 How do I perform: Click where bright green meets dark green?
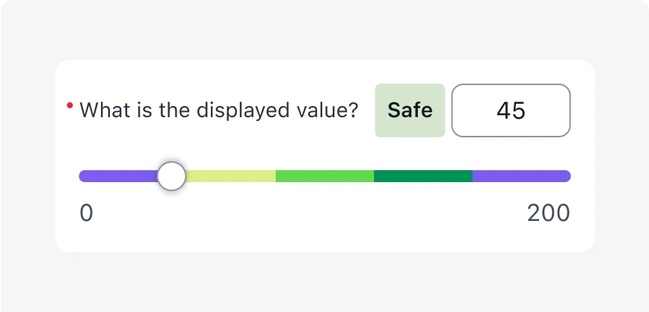click(374, 176)
